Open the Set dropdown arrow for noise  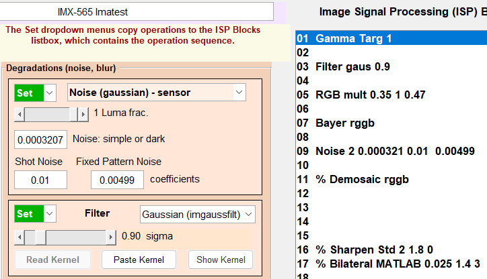click(x=50, y=93)
